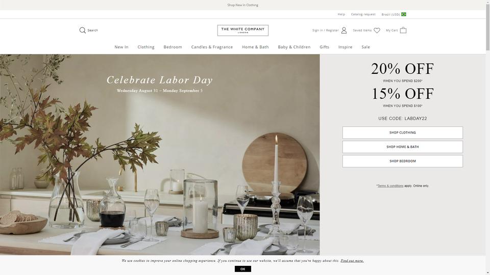Click The White Company London logo
This screenshot has width=490, height=275.
(243, 30)
